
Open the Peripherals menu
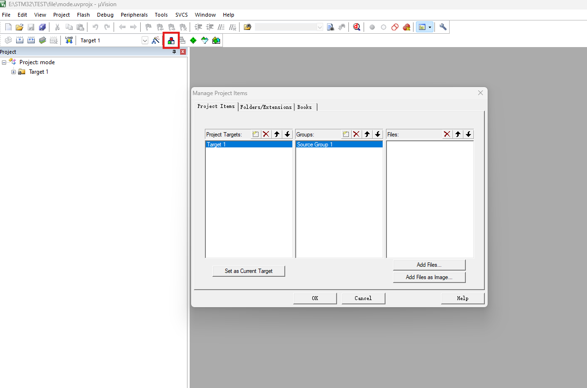point(134,15)
